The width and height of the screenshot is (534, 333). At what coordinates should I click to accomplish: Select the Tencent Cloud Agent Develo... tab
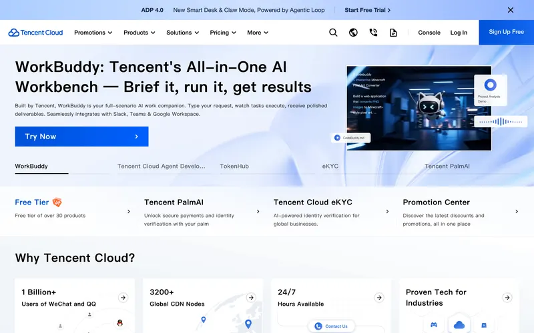click(162, 166)
